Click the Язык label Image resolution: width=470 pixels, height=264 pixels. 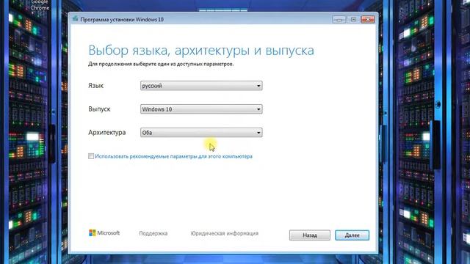95,86
